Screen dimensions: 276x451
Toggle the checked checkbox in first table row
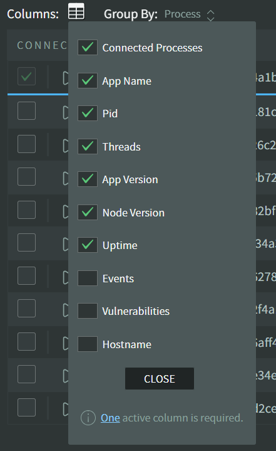[26, 77]
